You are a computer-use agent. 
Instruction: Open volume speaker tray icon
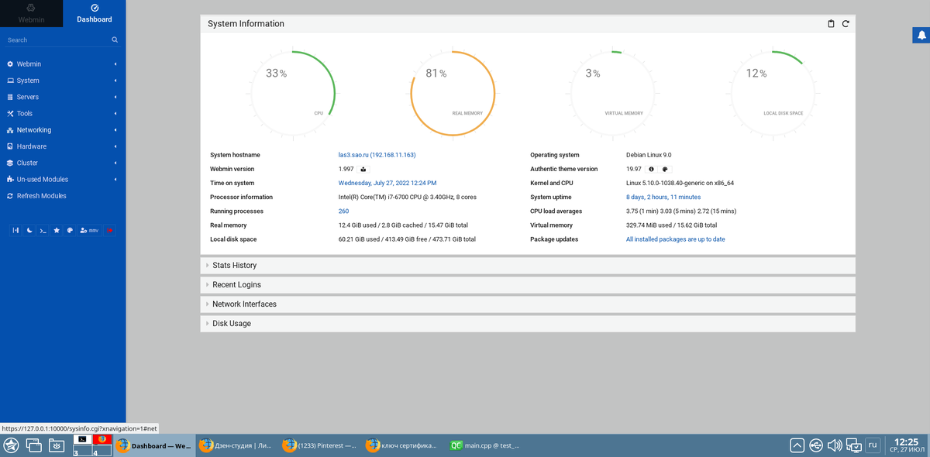coord(835,445)
